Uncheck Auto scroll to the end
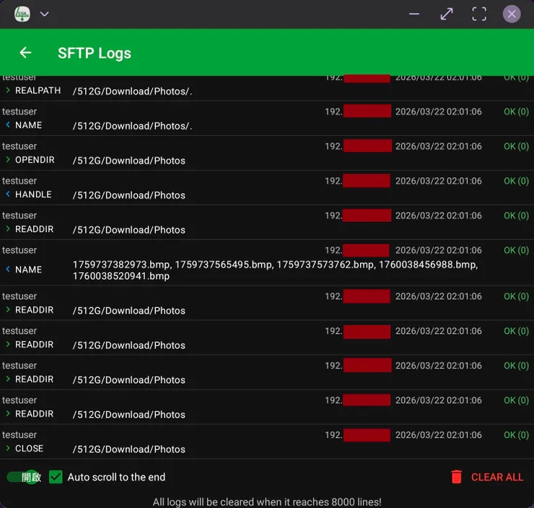 (56, 477)
